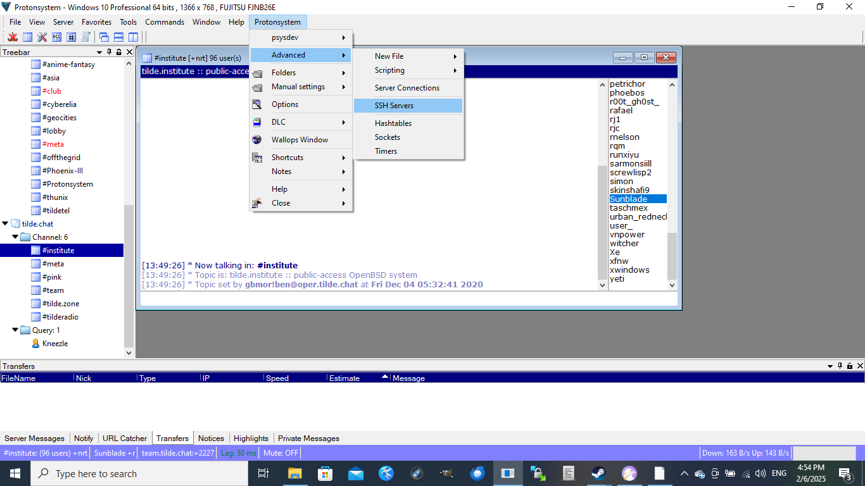Viewport: 865px width, 486px height.
Task: Collapse the Channel: 6 folder
Action: pos(16,237)
